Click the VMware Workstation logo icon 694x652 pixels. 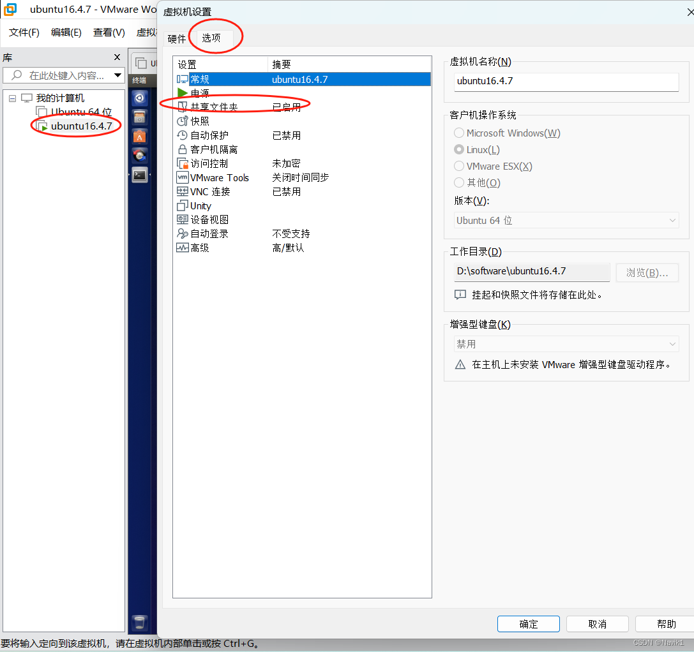(x=10, y=10)
